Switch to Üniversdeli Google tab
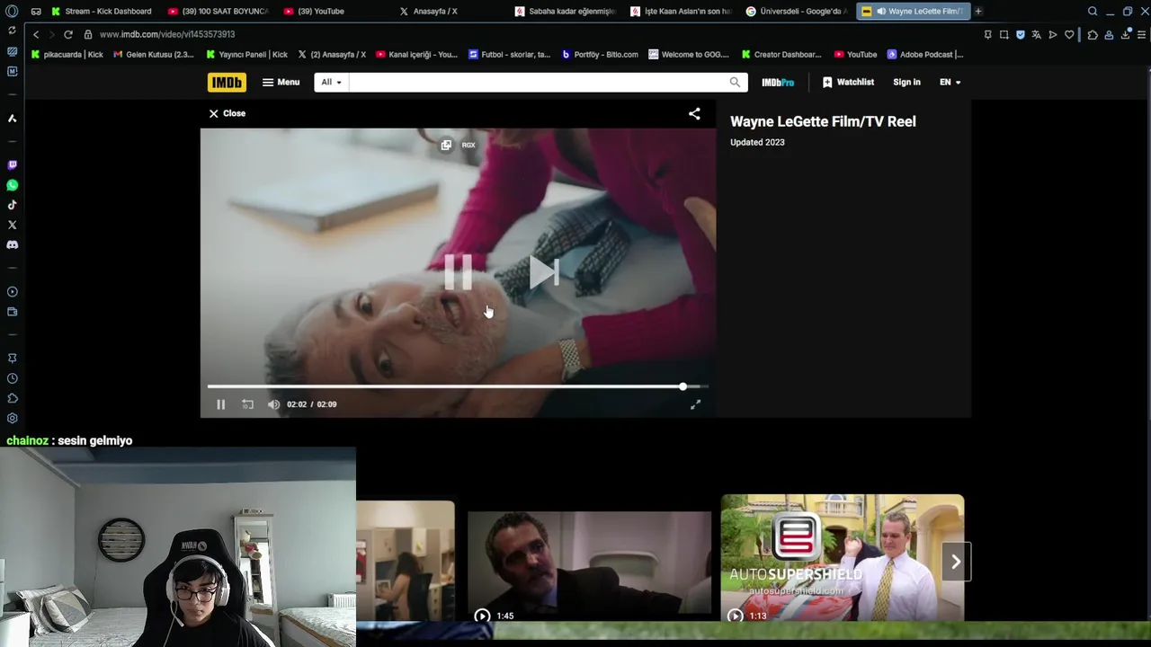The height and width of the screenshot is (647, 1151). click(x=795, y=12)
